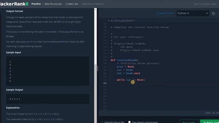Click the 'Line: 56' status indicator
Screen dimensions: 219x123
210,113
